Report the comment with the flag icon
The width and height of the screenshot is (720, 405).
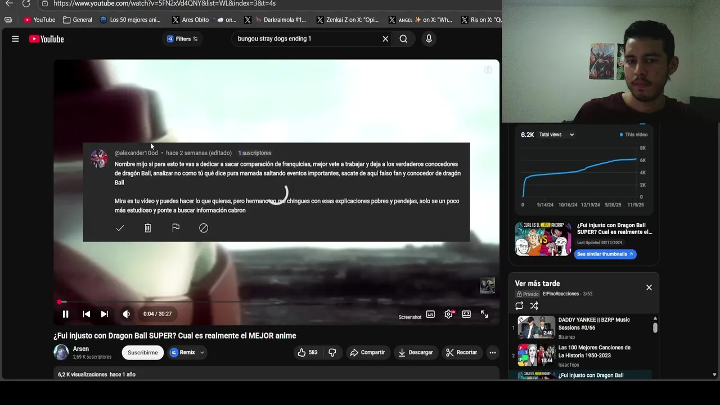click(x=175, y=228)
